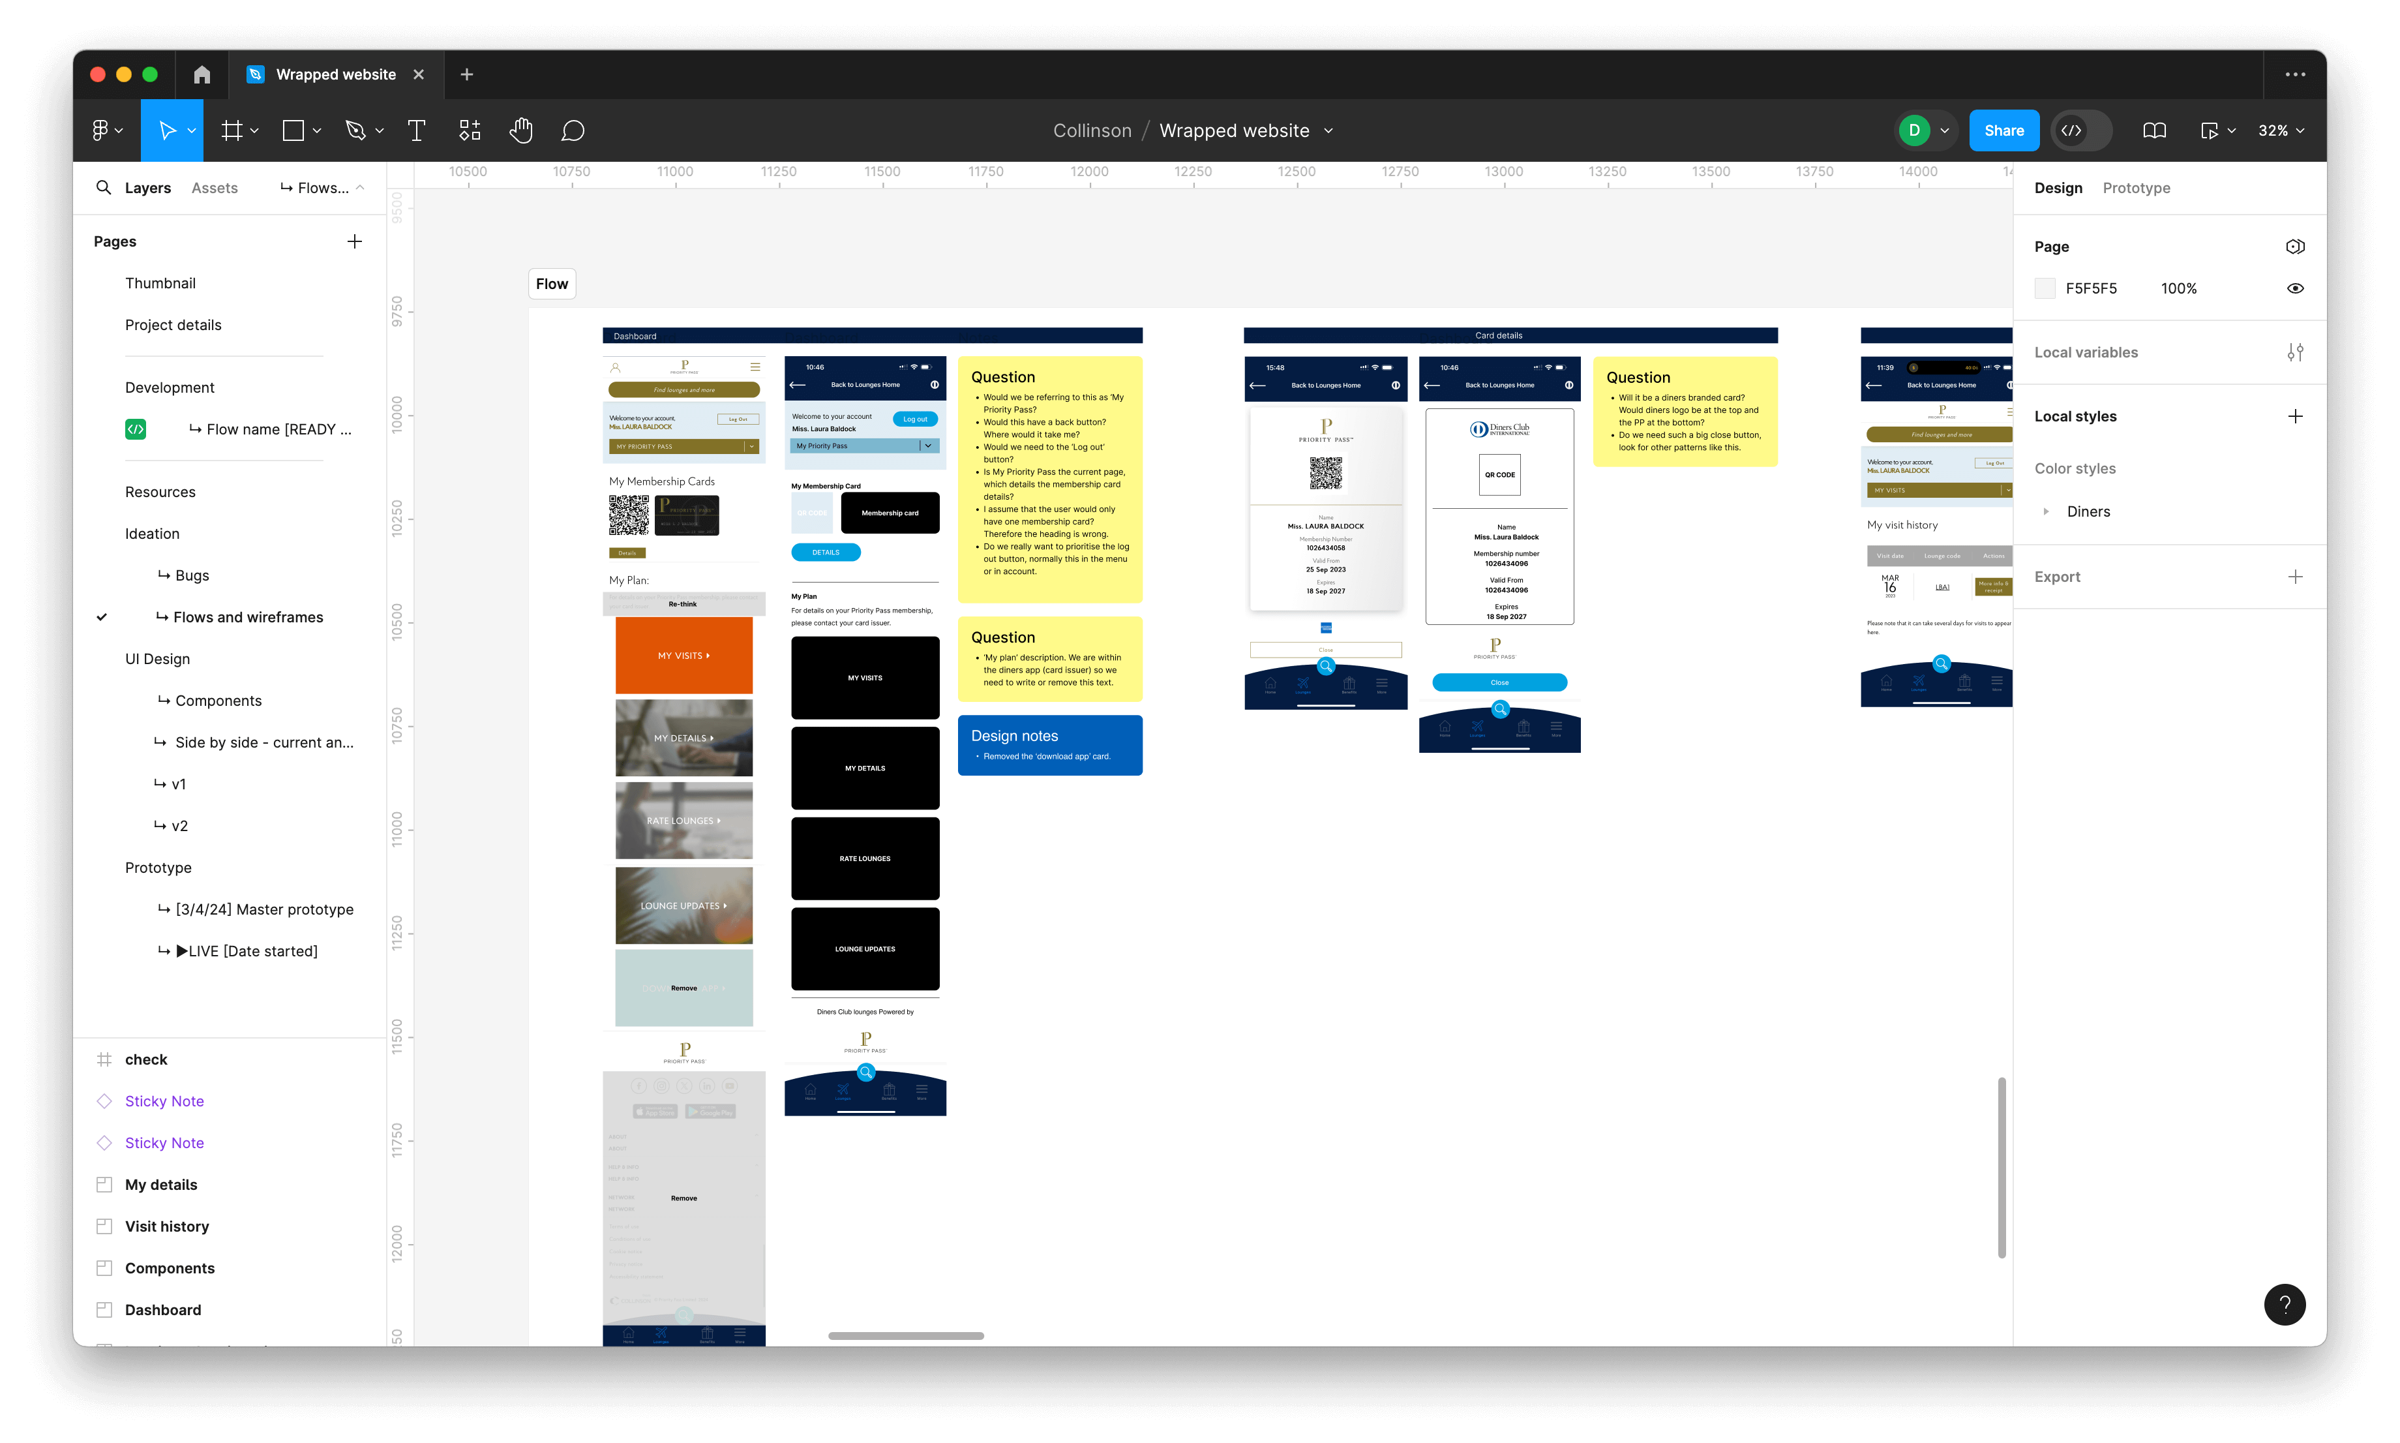The width and height of the screenshot is (2400, 1443).
Task: Select the Text tool
Action: point(416,130)
